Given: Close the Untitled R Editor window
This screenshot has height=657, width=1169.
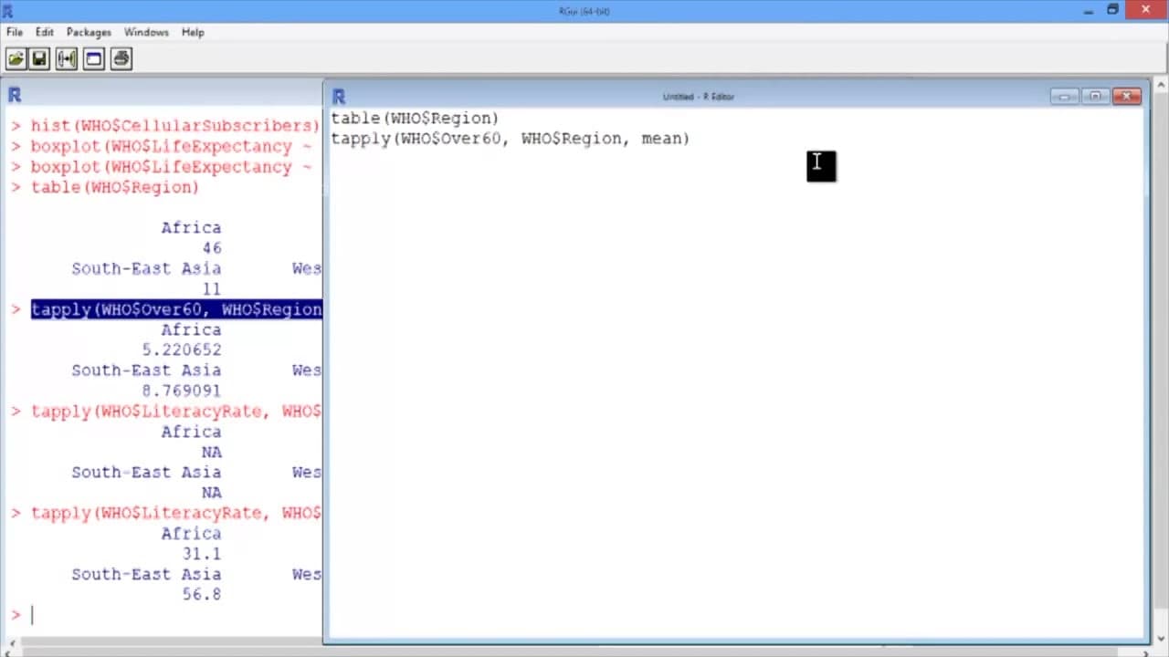Looking at the screenshot, I should 1127,96.
